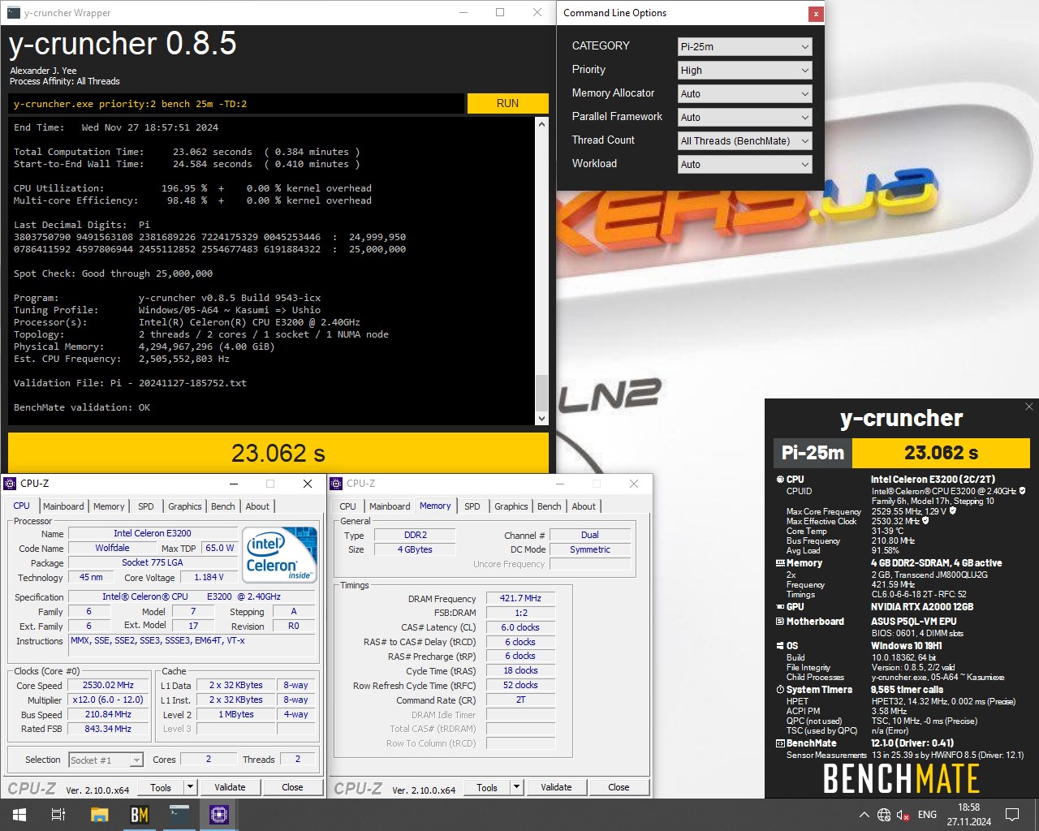Click the BenchMate section icon in result panel

pyautogui.click(x=780, y=743)
